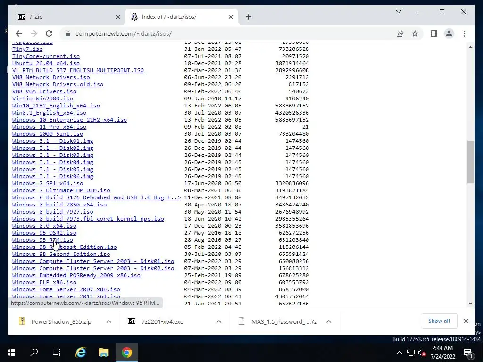This screenshot has width=483, height=362.
Task: Open Windows 3.1 - Disk01.img link
Action: (x=53, y=141)
